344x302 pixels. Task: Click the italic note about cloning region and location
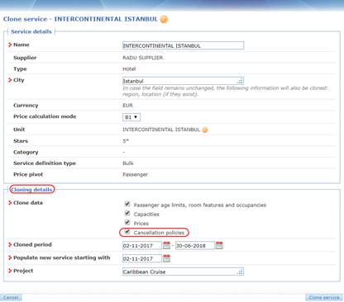click(225, 91)
